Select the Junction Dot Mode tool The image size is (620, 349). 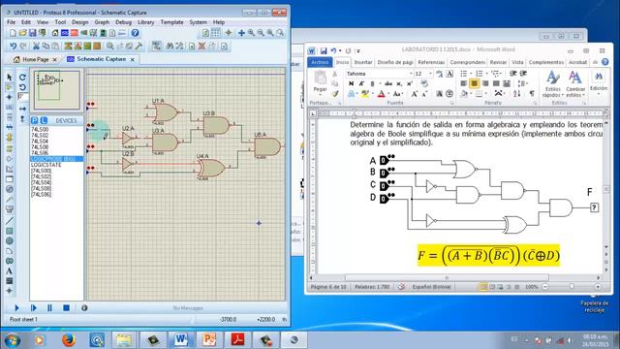click(x=9, y=97)
